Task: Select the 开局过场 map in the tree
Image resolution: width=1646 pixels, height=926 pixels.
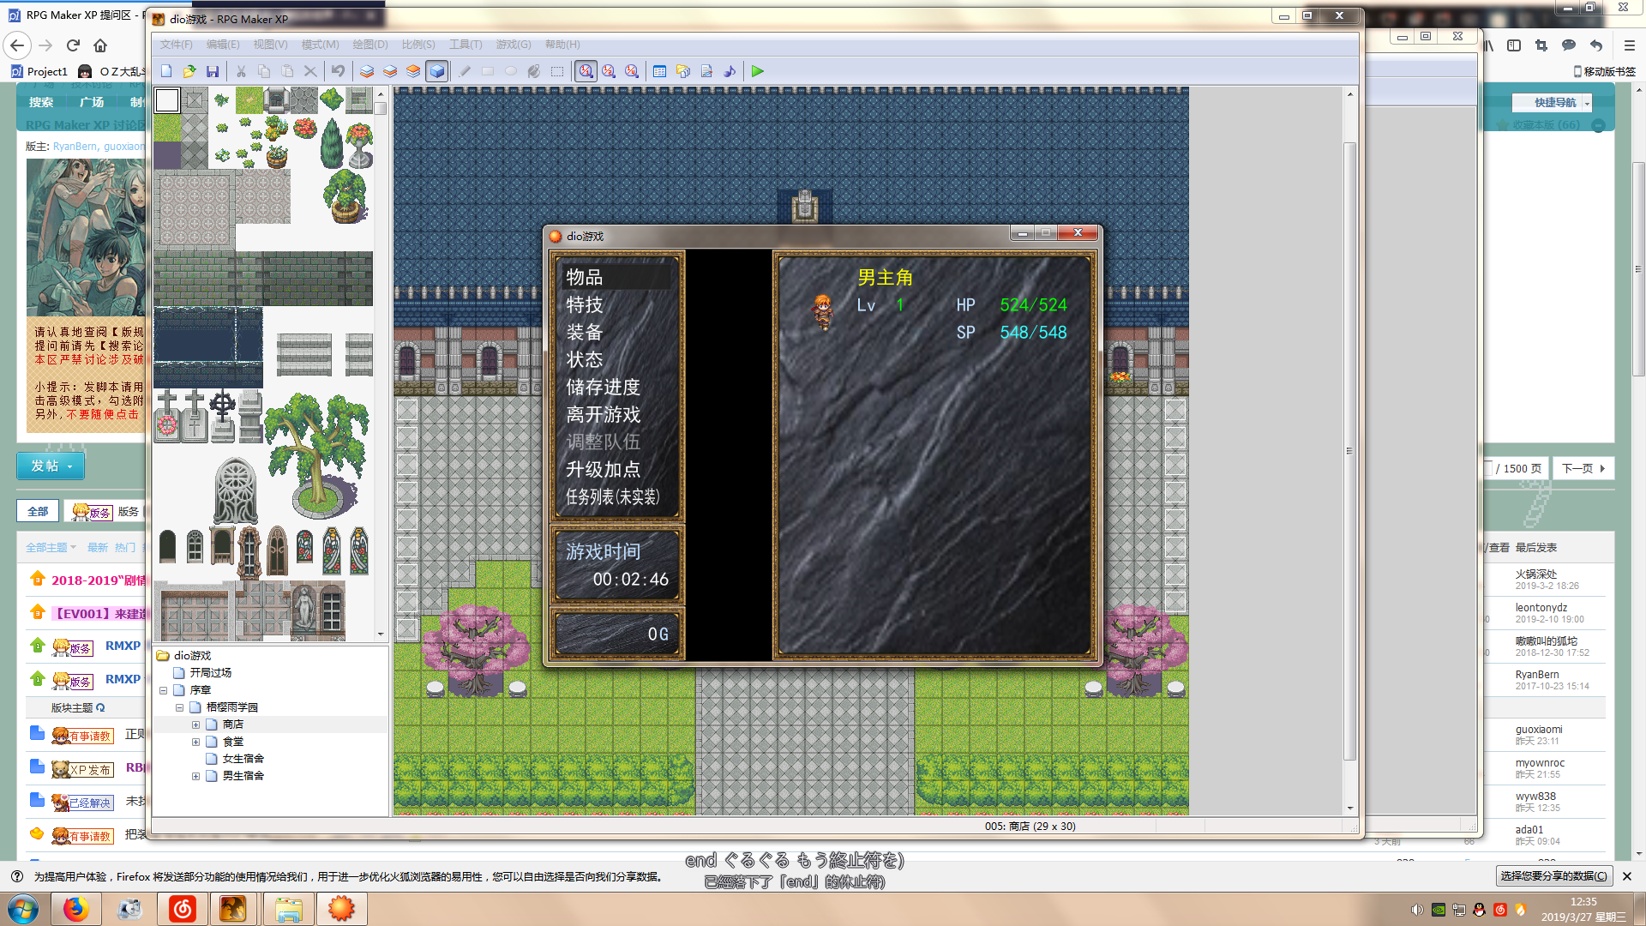Action: (x=210, y=673)
